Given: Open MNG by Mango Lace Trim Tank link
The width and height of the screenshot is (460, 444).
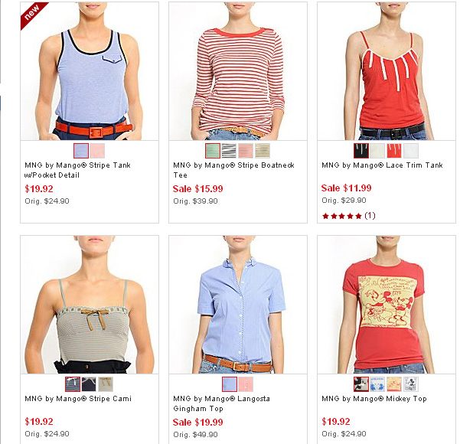Looking at the screenshot, I should [382, 165].
